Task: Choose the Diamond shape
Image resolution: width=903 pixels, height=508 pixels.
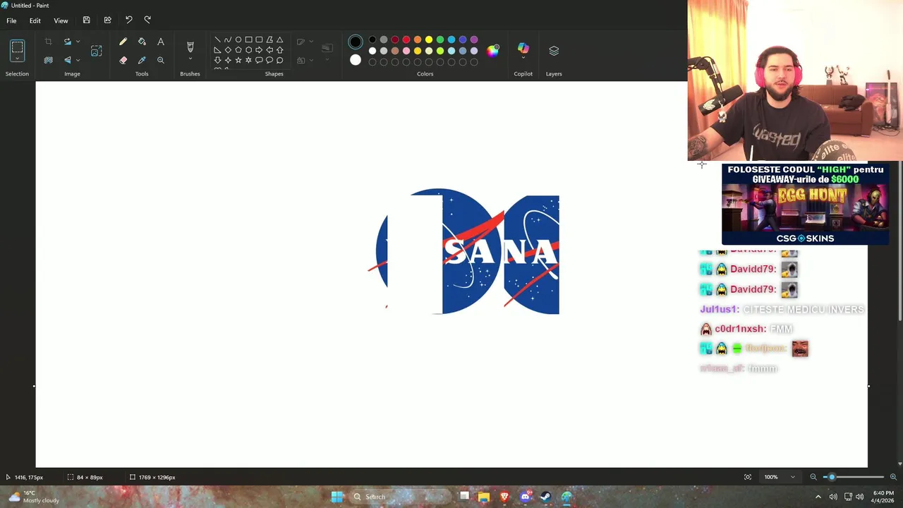Action: coord(228,50)
